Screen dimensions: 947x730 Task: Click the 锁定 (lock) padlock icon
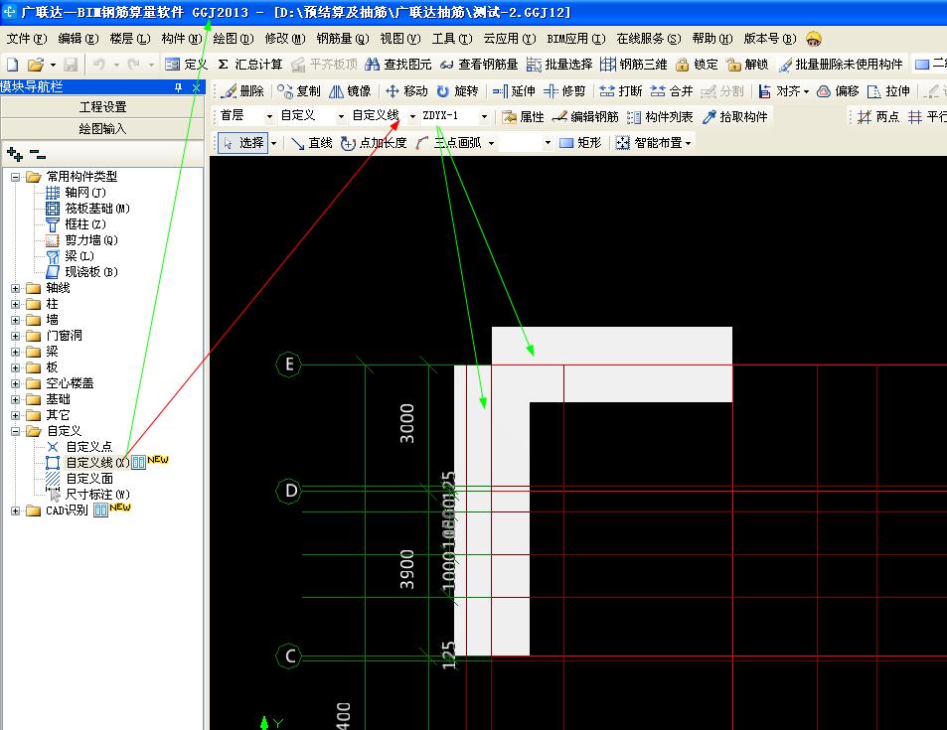[682, 64]
